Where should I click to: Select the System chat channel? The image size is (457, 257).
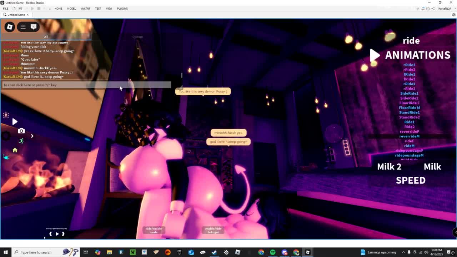137,37
